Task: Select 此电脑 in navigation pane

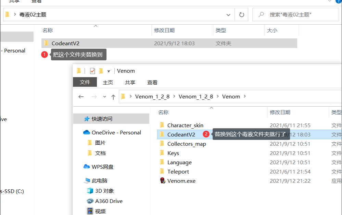Action: 96,180
